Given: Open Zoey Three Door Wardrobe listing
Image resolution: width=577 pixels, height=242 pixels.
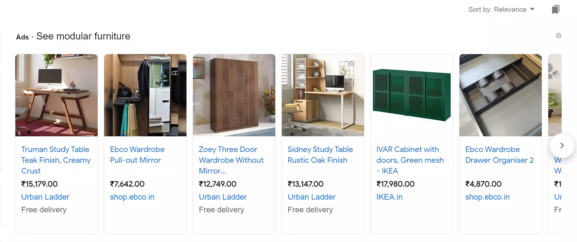Looking at the screenshot, I should click(x=231, y=160).
